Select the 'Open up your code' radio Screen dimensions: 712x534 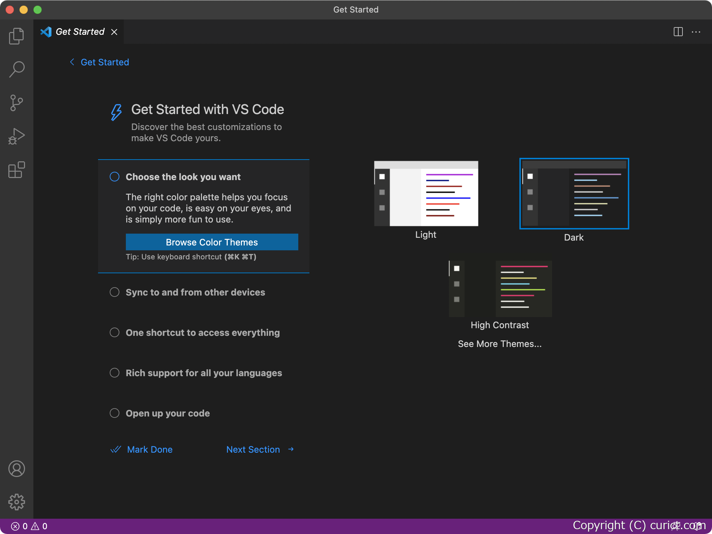(114, 413)
